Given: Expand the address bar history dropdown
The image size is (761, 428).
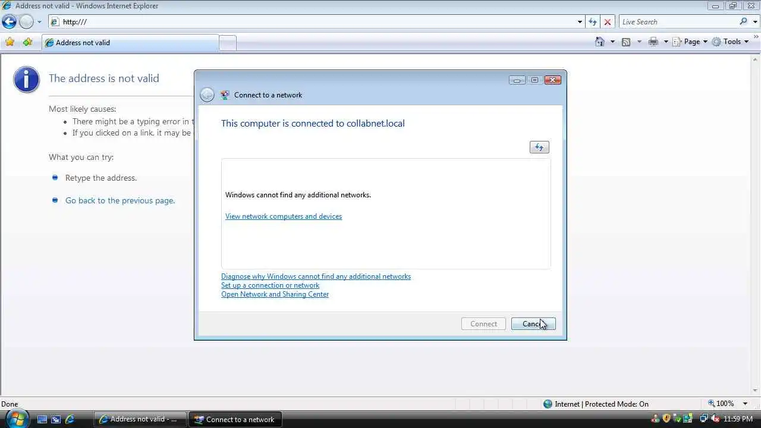Looking at the screenshot, I should coord(580,22).
